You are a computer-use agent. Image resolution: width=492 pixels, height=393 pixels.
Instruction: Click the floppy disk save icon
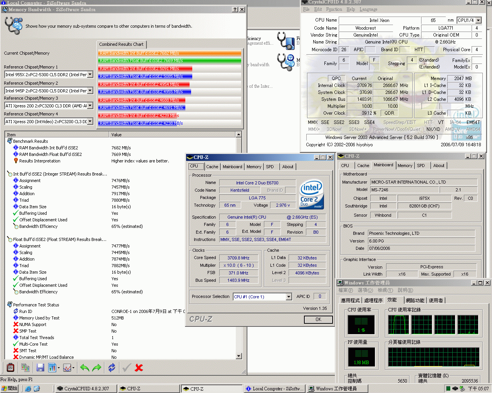coord(40,368)
